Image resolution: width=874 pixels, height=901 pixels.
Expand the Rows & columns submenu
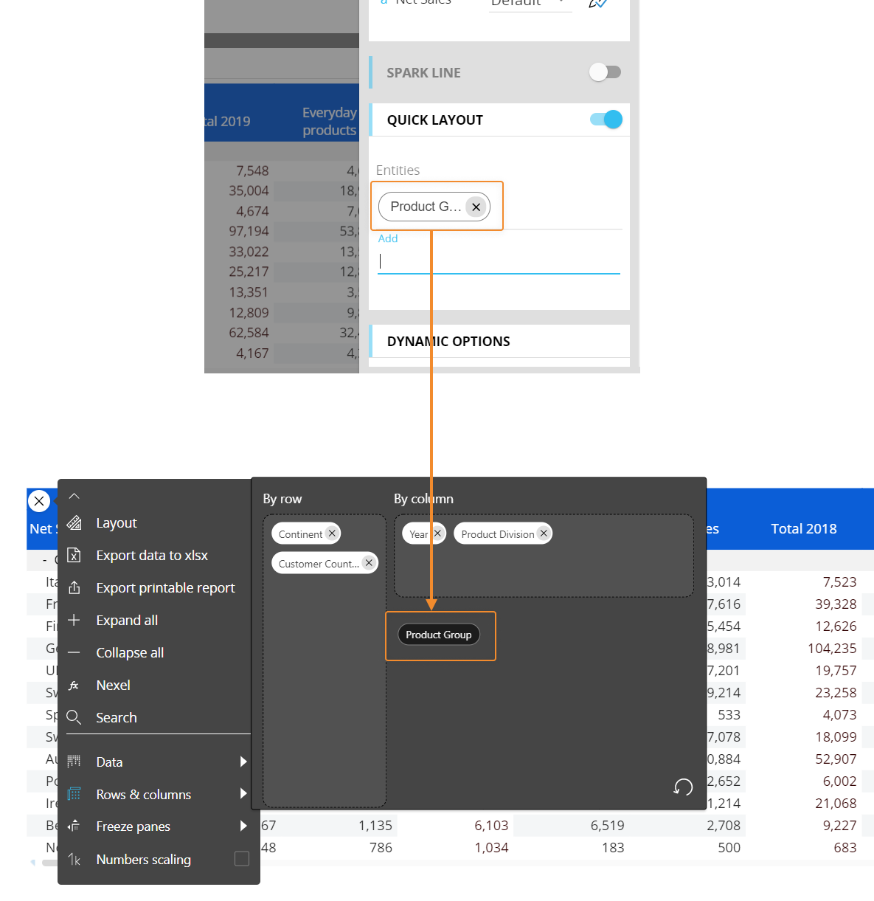tap(243, 794)
